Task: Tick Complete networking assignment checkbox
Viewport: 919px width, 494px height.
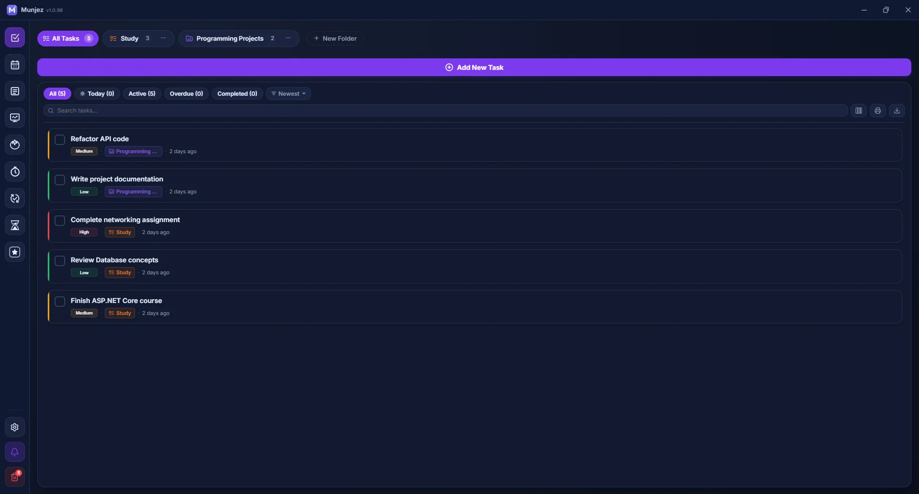Action: 60,221
